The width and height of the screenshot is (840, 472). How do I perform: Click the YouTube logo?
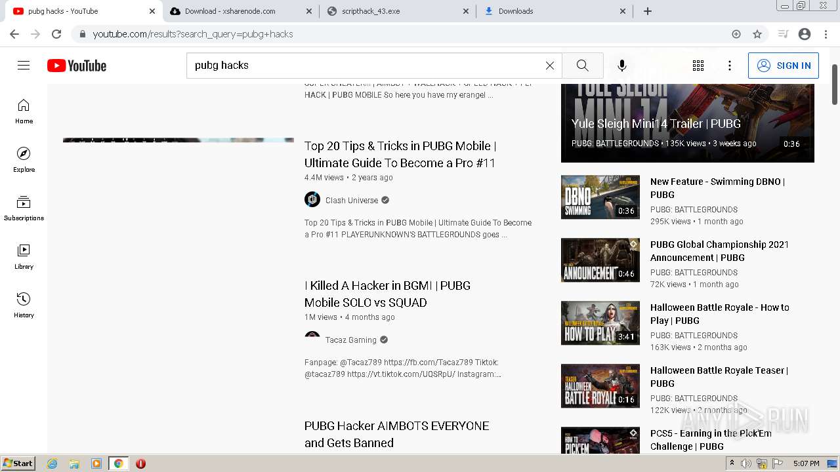point(77,66)
